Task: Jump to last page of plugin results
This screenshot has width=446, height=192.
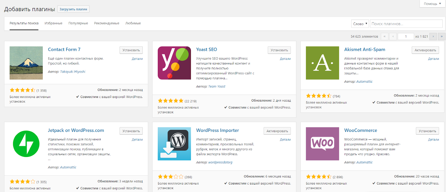Action: tap(441, 36)
